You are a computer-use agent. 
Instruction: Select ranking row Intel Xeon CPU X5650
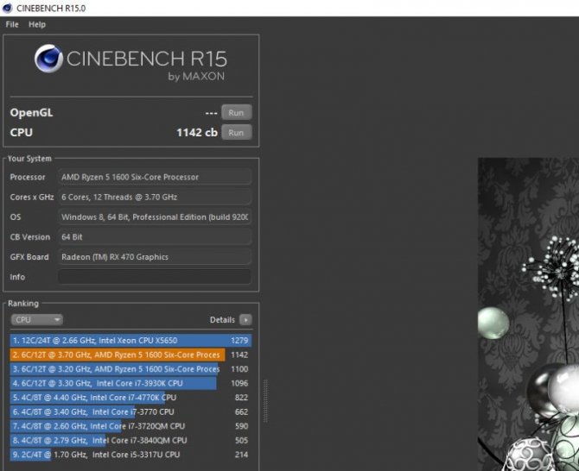tap(130, 340)
